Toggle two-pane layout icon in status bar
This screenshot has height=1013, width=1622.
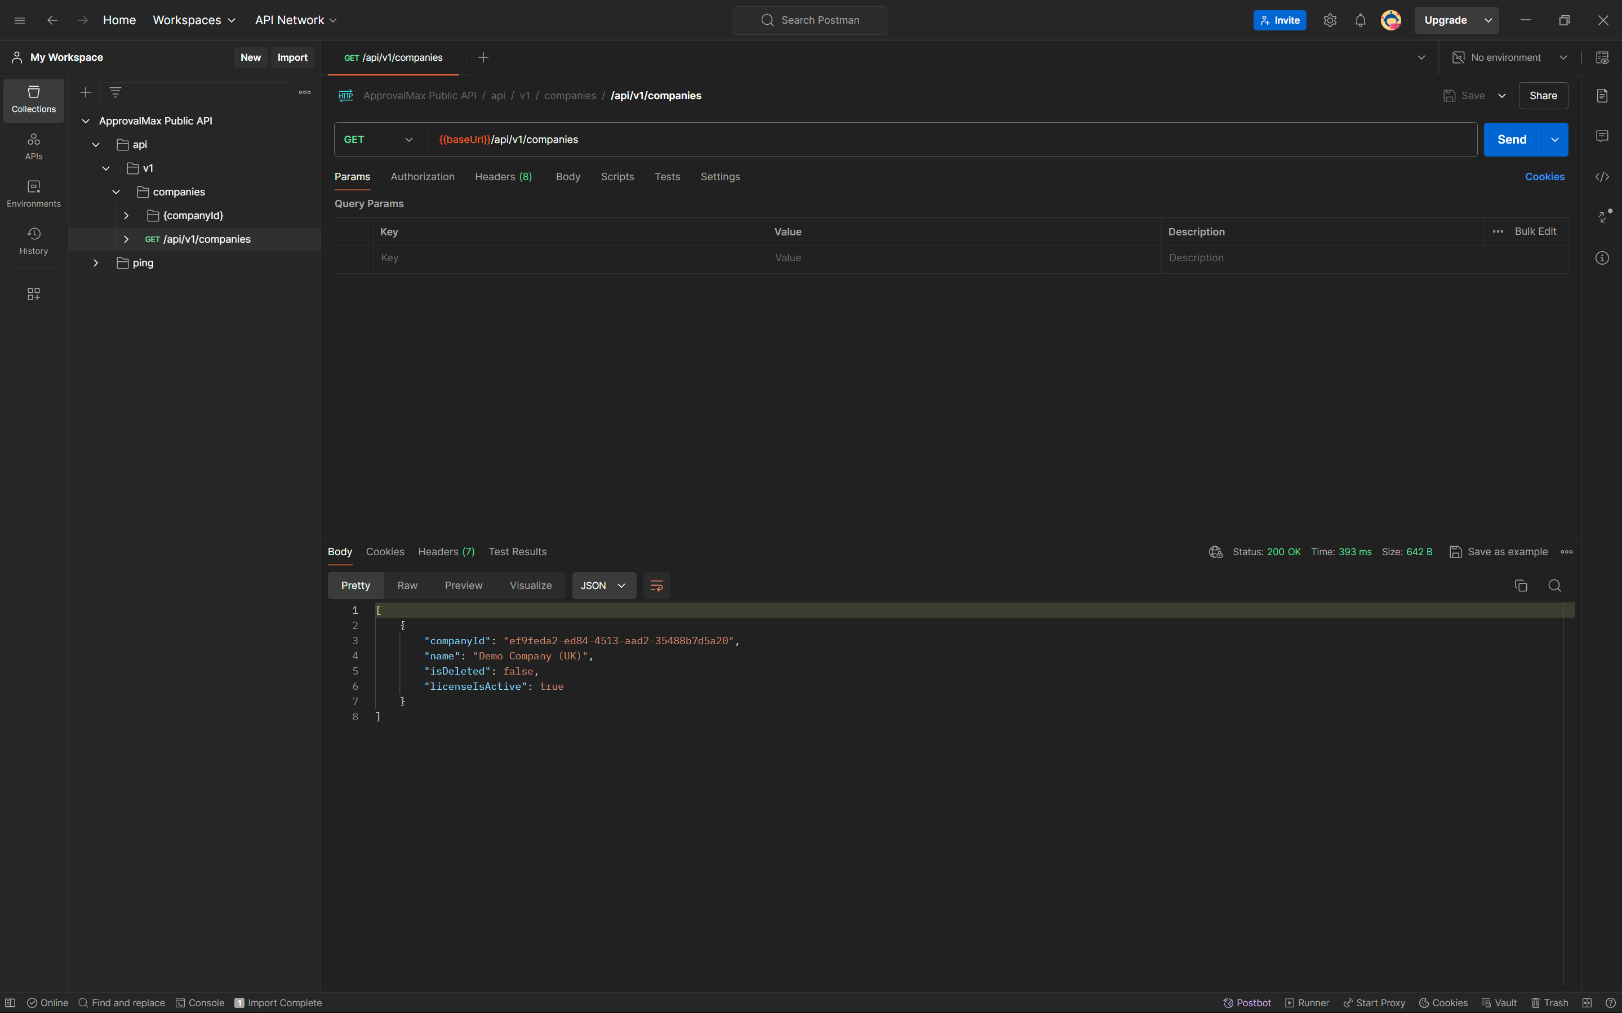pos(1587,1003)
